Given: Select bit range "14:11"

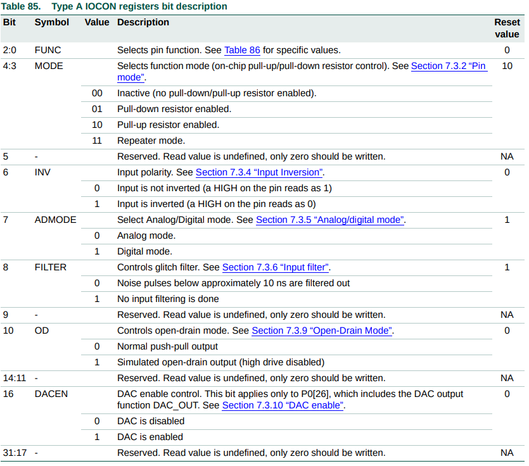Looking at the screenshot, I should pos(15,379).
